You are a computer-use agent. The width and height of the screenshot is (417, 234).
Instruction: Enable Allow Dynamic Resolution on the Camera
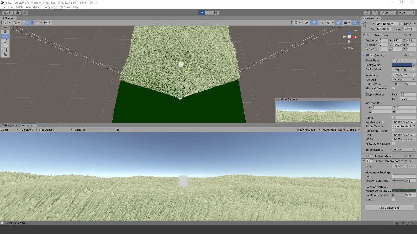click(393, 144)
